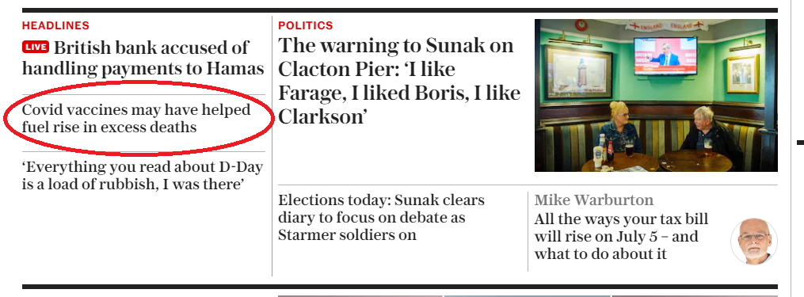Open Elections today Sunak clears diary story

[x=382, y=217]
